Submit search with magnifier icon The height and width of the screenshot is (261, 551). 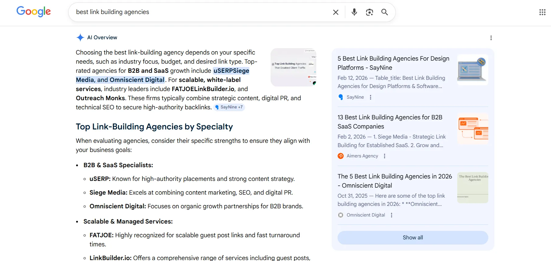coord(384,12)
